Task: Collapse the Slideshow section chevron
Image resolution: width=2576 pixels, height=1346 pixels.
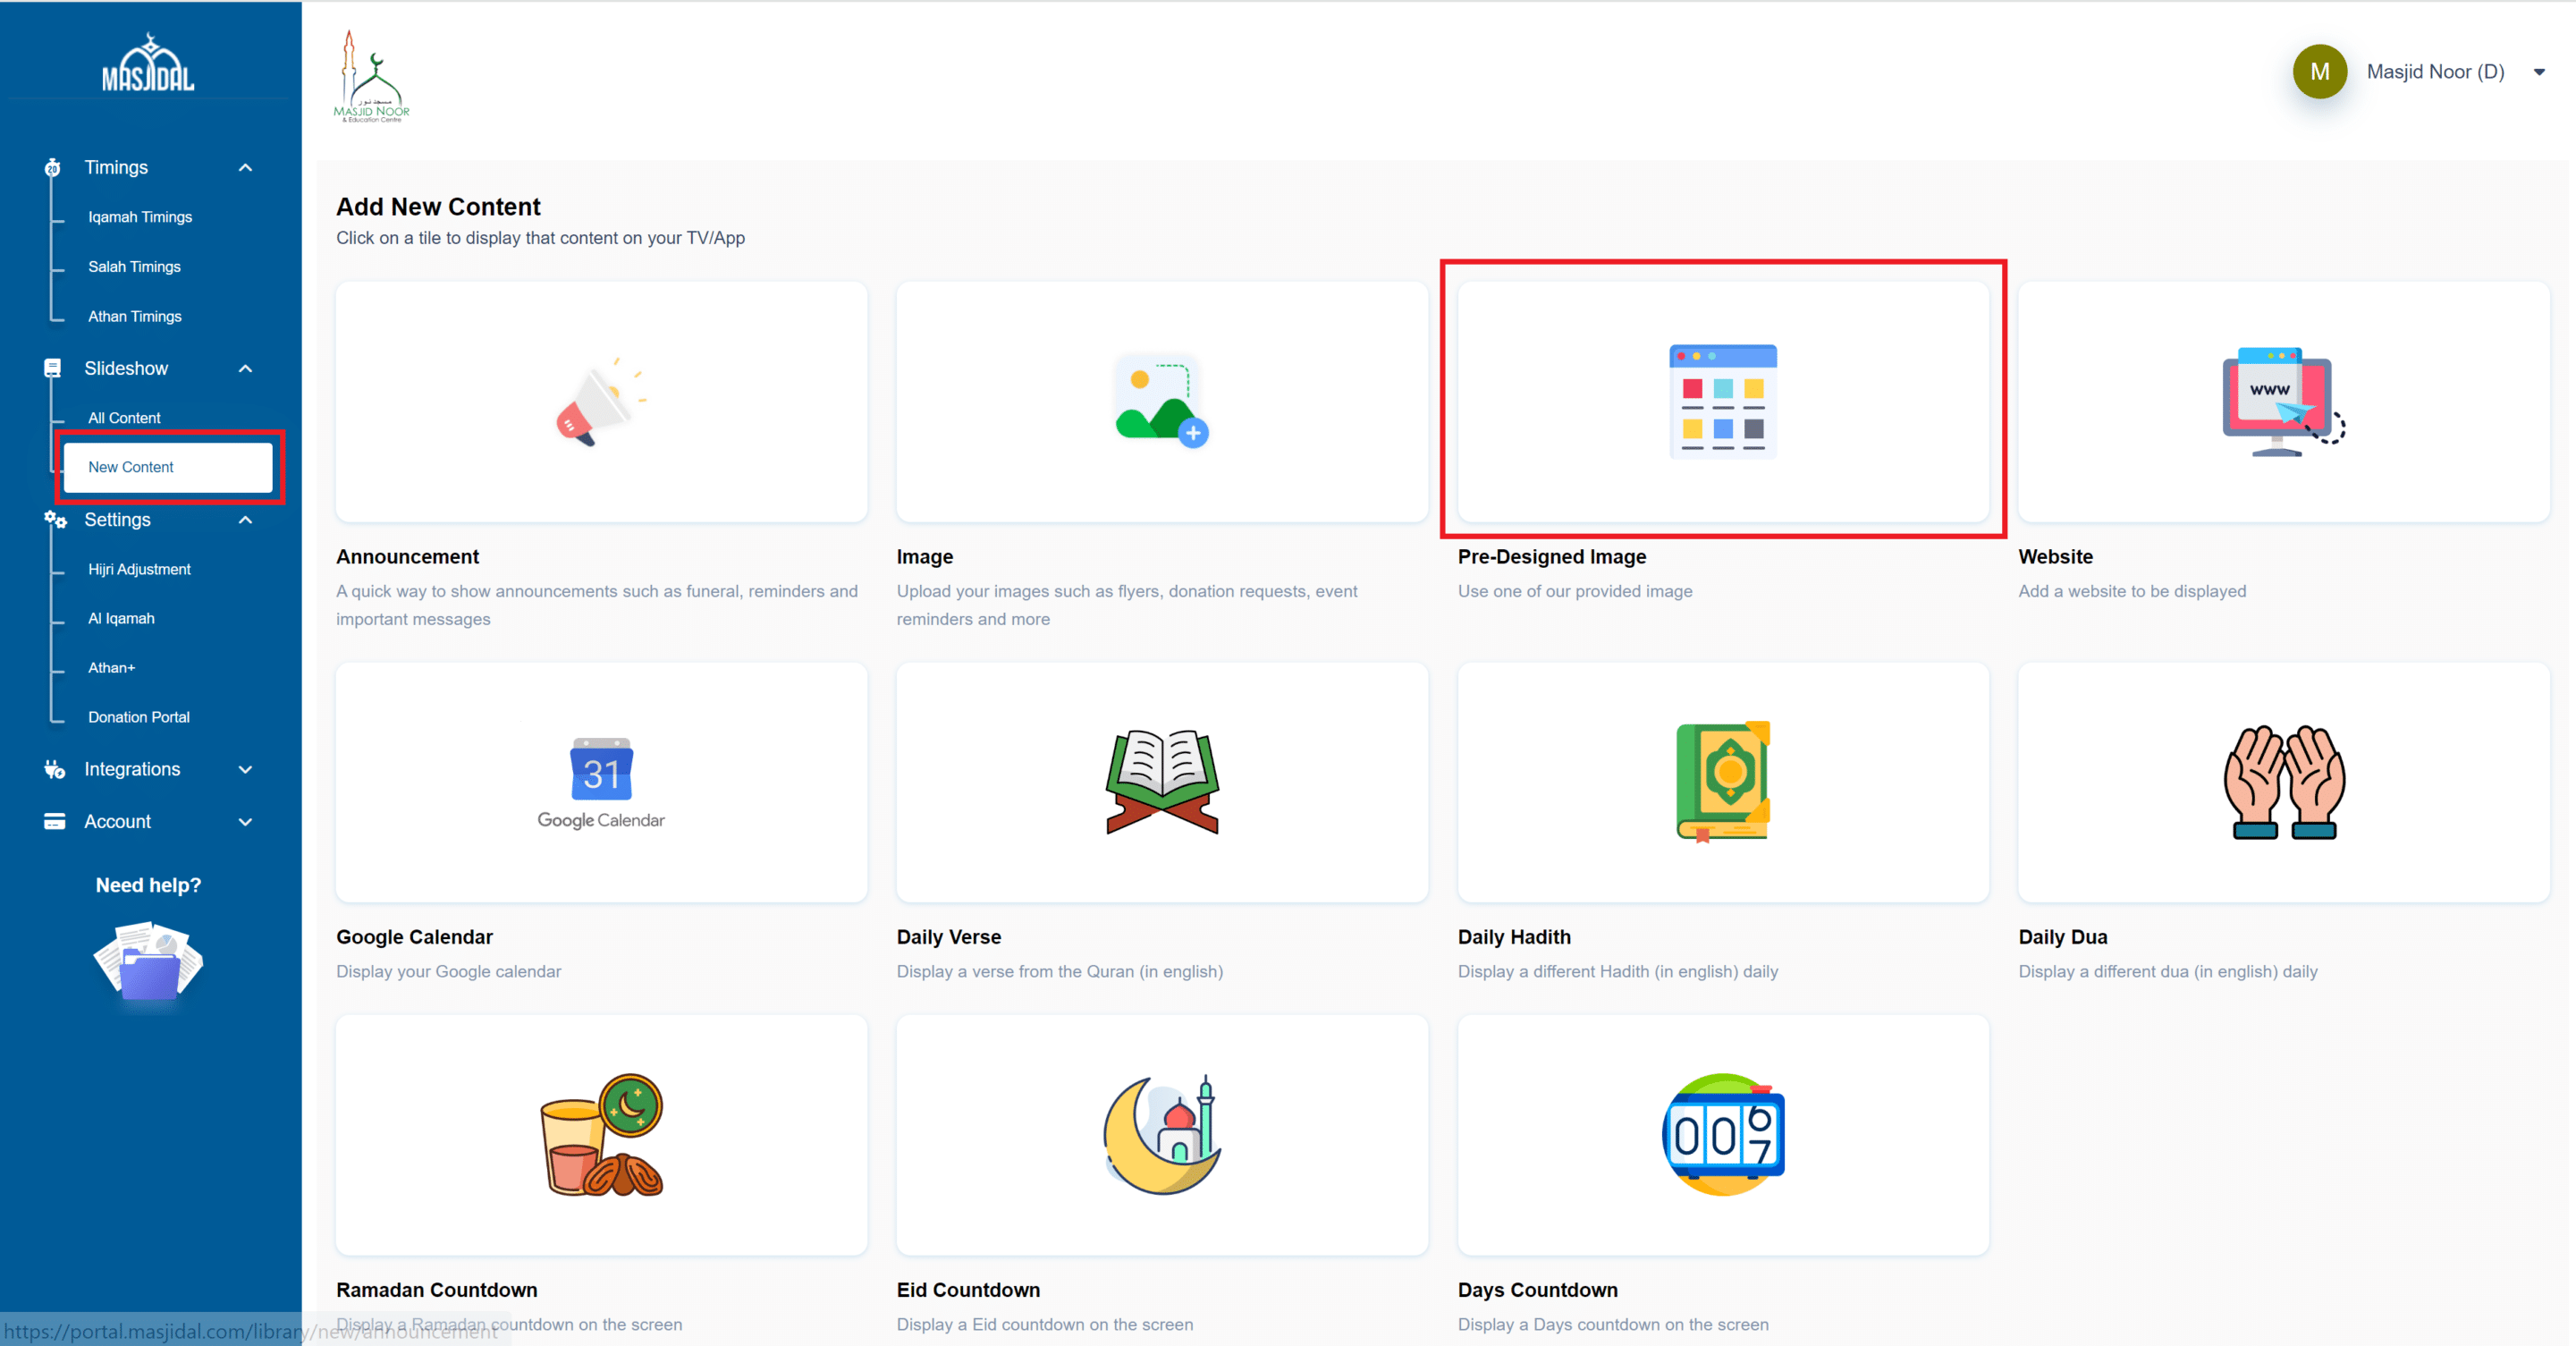Action: (245, 368)
